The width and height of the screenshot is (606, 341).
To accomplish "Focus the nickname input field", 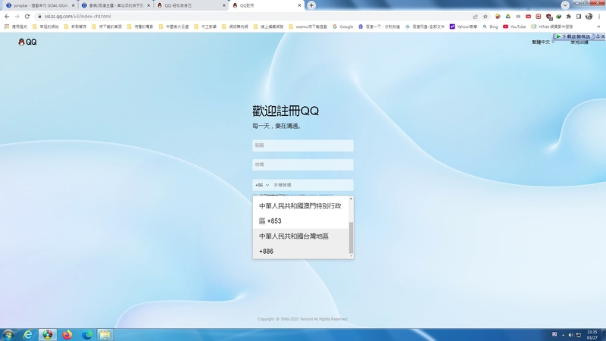I will click(x=302, y=145).
